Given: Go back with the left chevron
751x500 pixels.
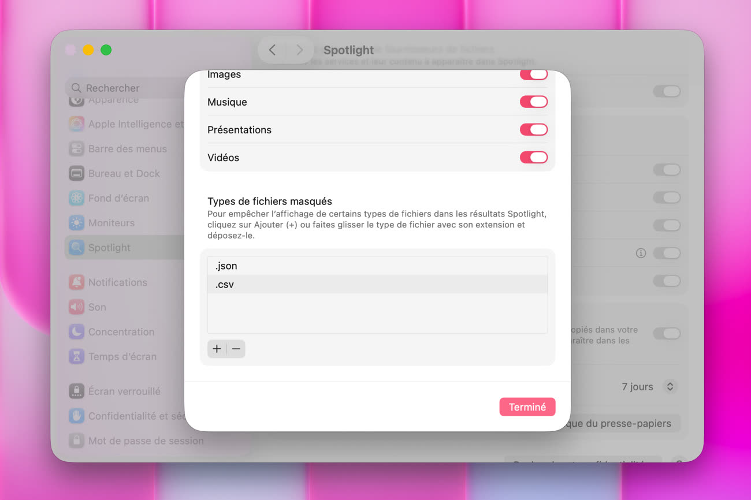Looking at the screenshot, I should 272,50.
